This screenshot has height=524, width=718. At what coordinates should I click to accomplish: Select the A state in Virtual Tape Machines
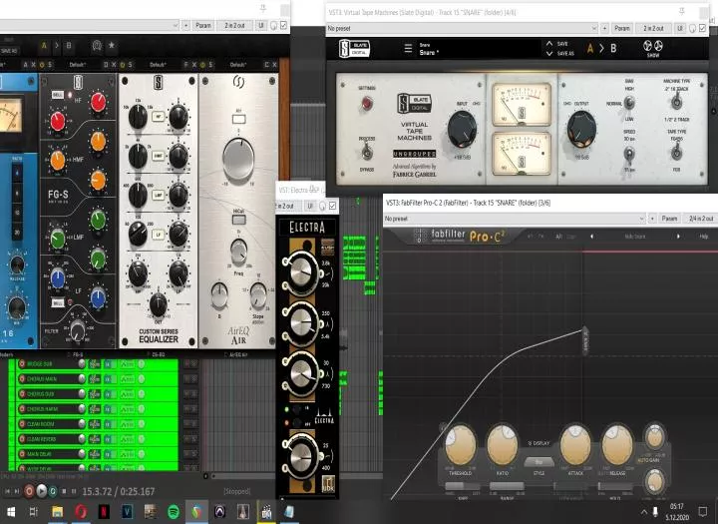pos(589,48)
